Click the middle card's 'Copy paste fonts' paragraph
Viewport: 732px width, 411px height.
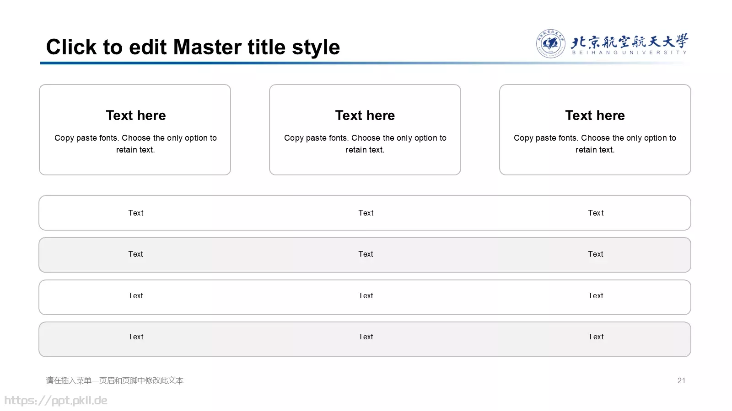coord(365,144)
